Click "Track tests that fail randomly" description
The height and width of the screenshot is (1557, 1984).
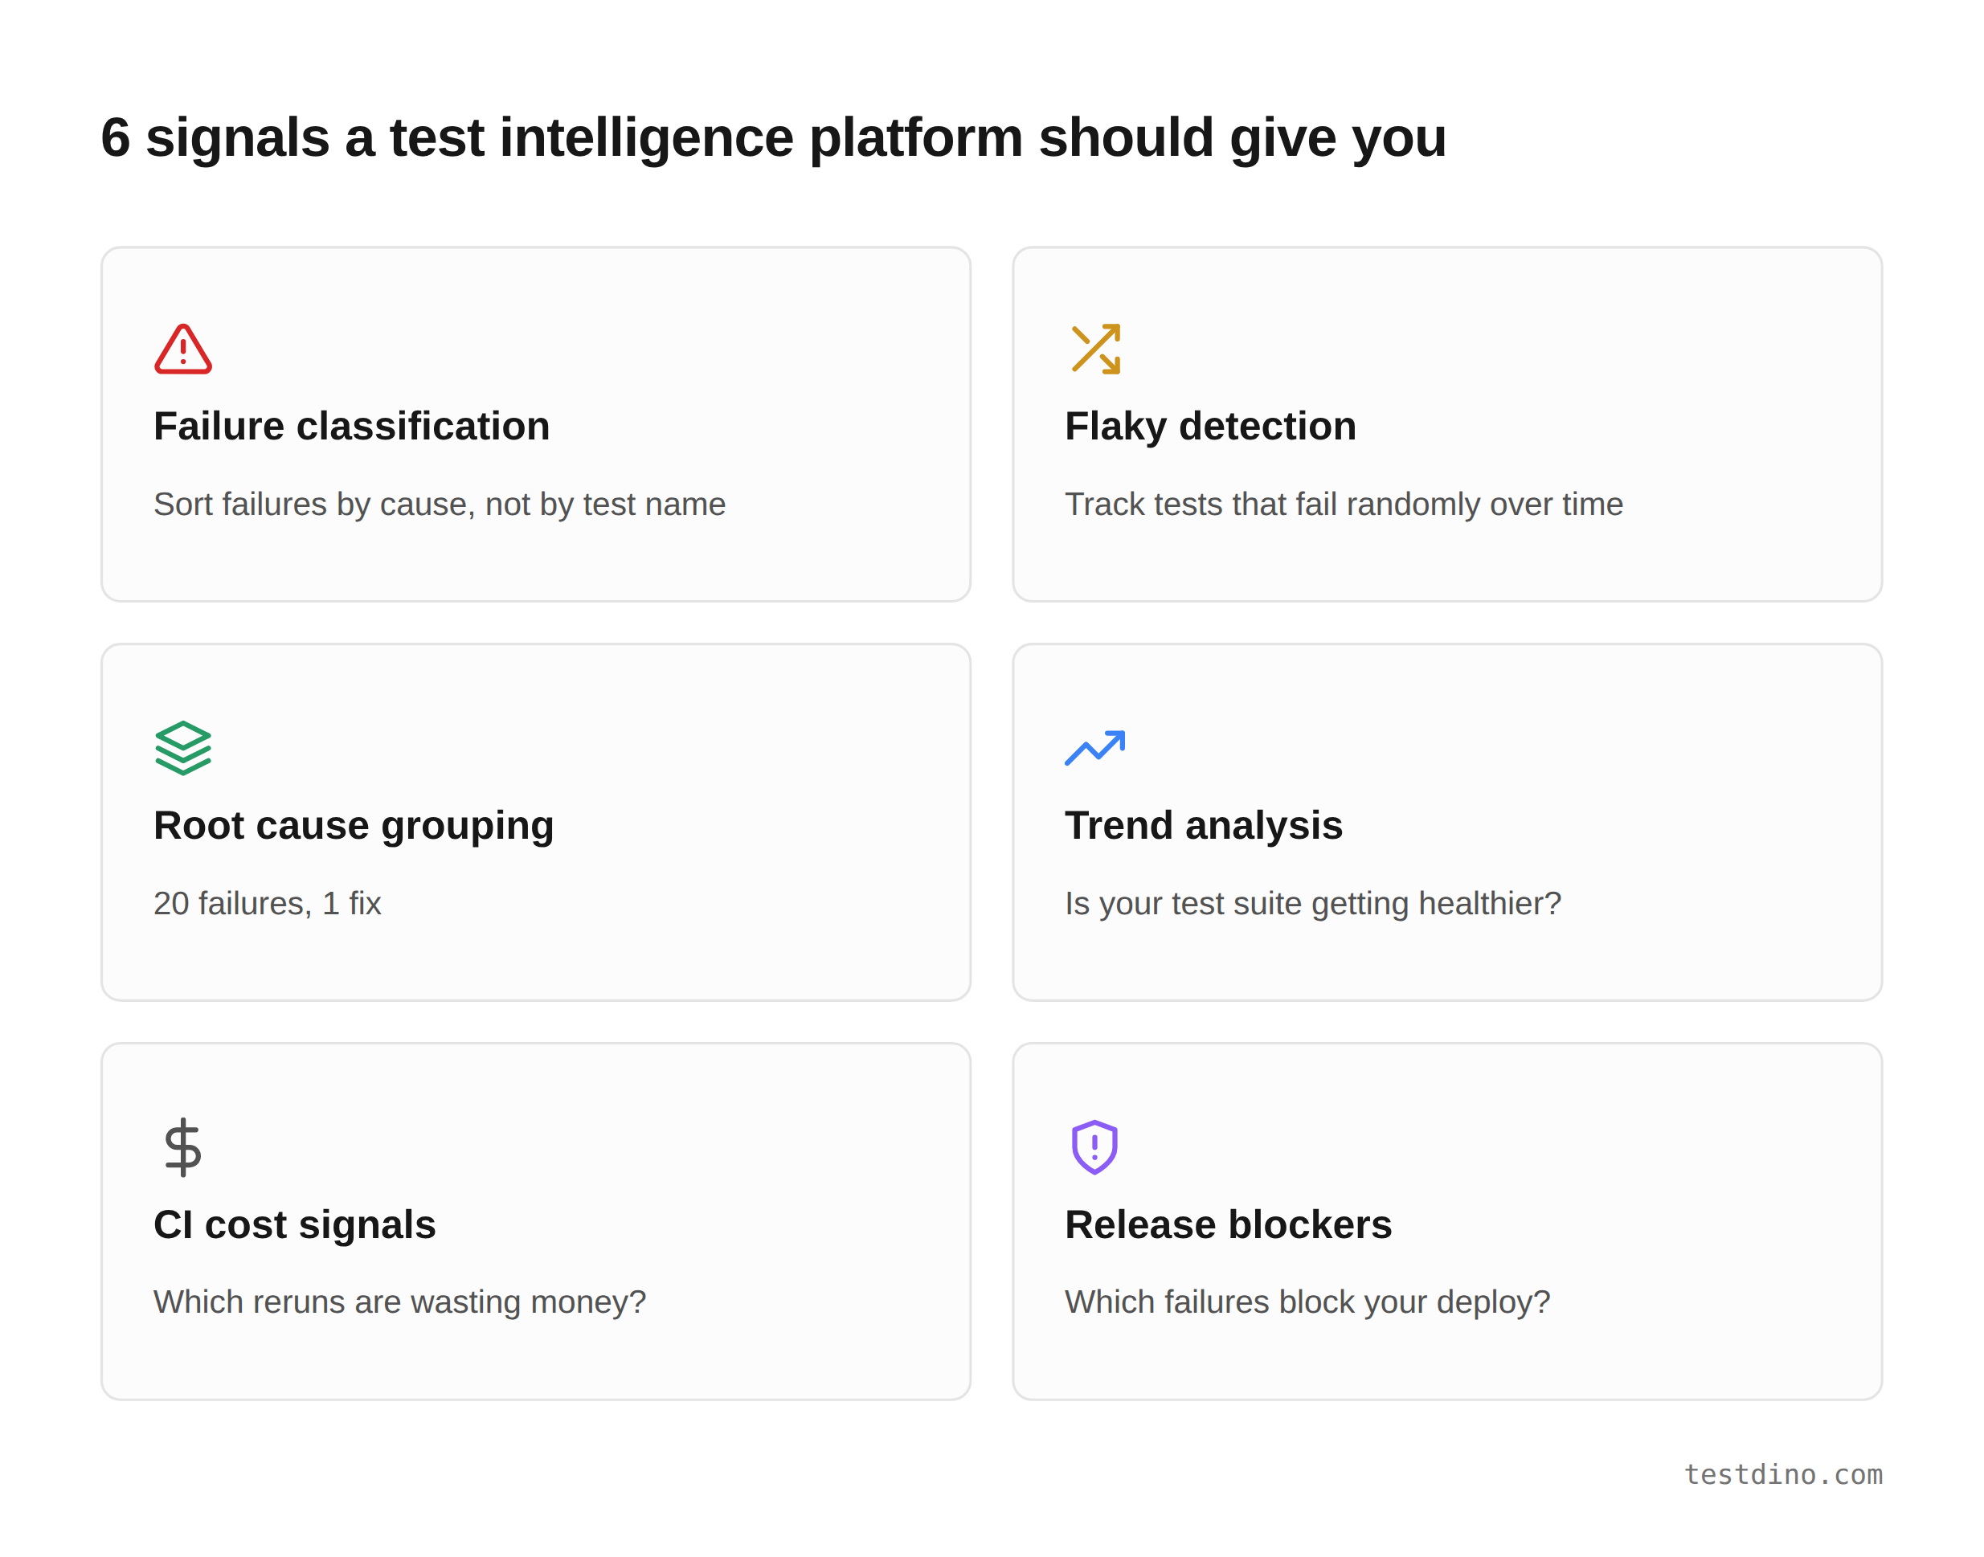1343,504
